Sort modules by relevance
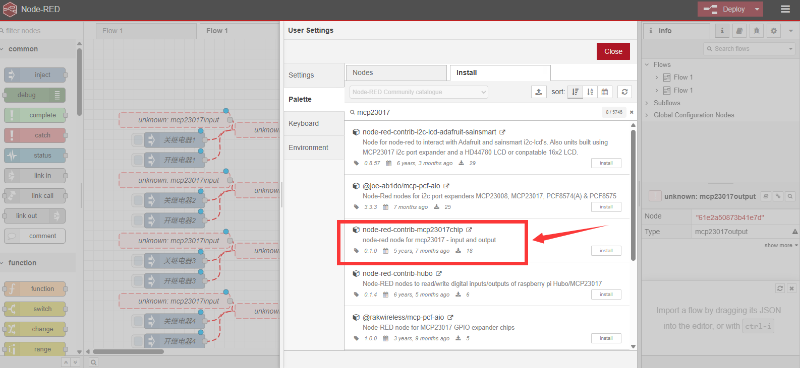 575,92
